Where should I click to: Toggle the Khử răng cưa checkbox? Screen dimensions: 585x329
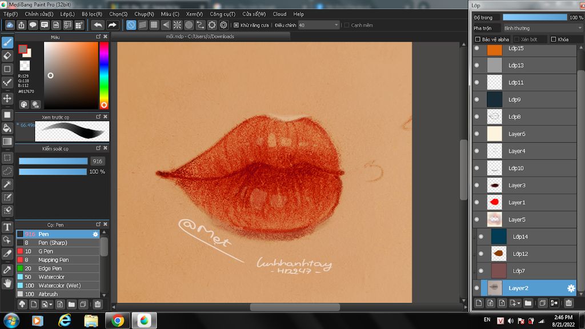pyautogui.click(x=237, y=25)
